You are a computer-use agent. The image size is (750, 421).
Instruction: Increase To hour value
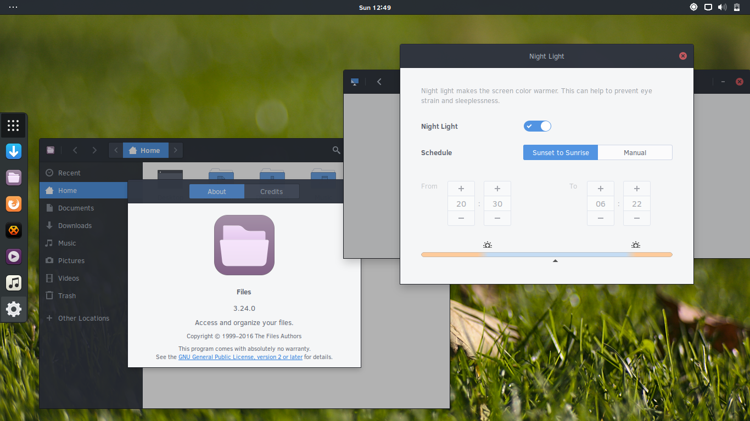pyautogui.click(x=601, y=189)
